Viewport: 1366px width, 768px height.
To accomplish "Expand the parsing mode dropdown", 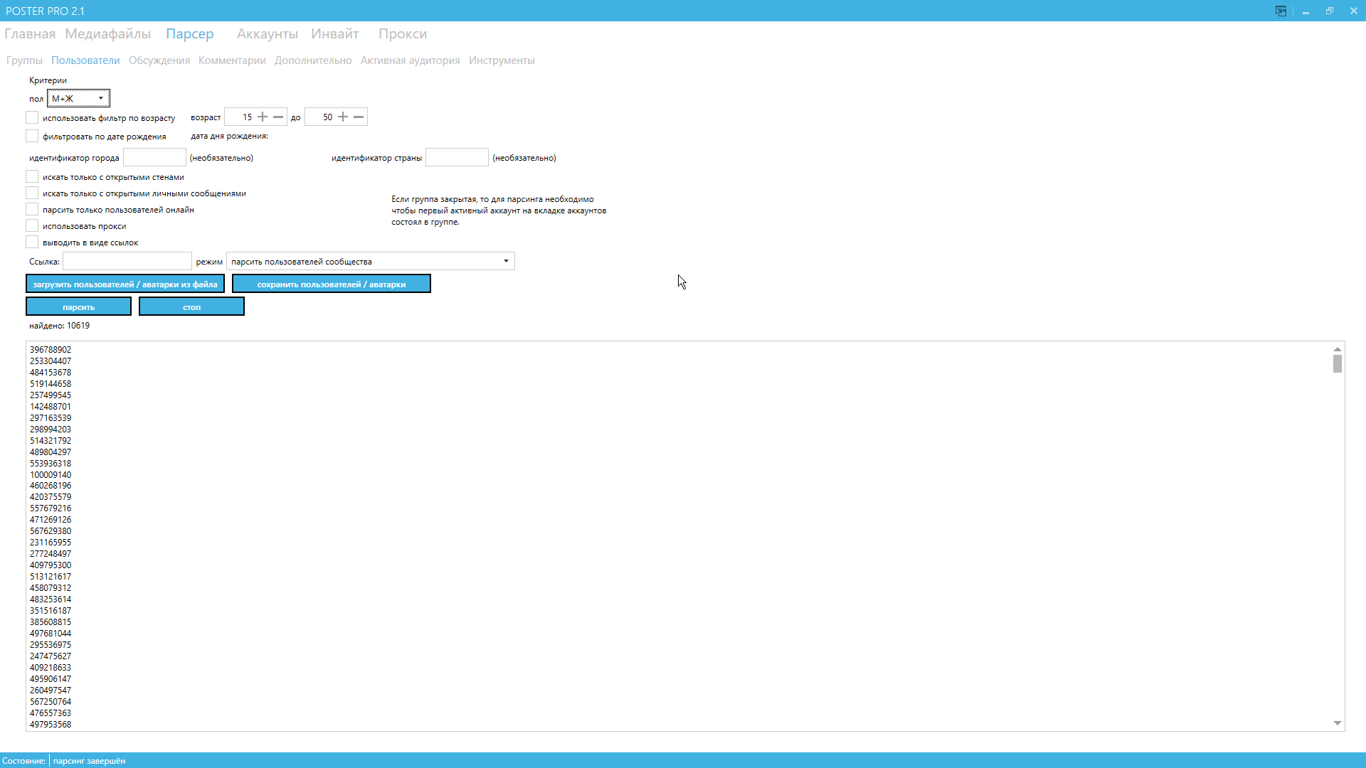I will pyautogui.click(x=506, y=262).
